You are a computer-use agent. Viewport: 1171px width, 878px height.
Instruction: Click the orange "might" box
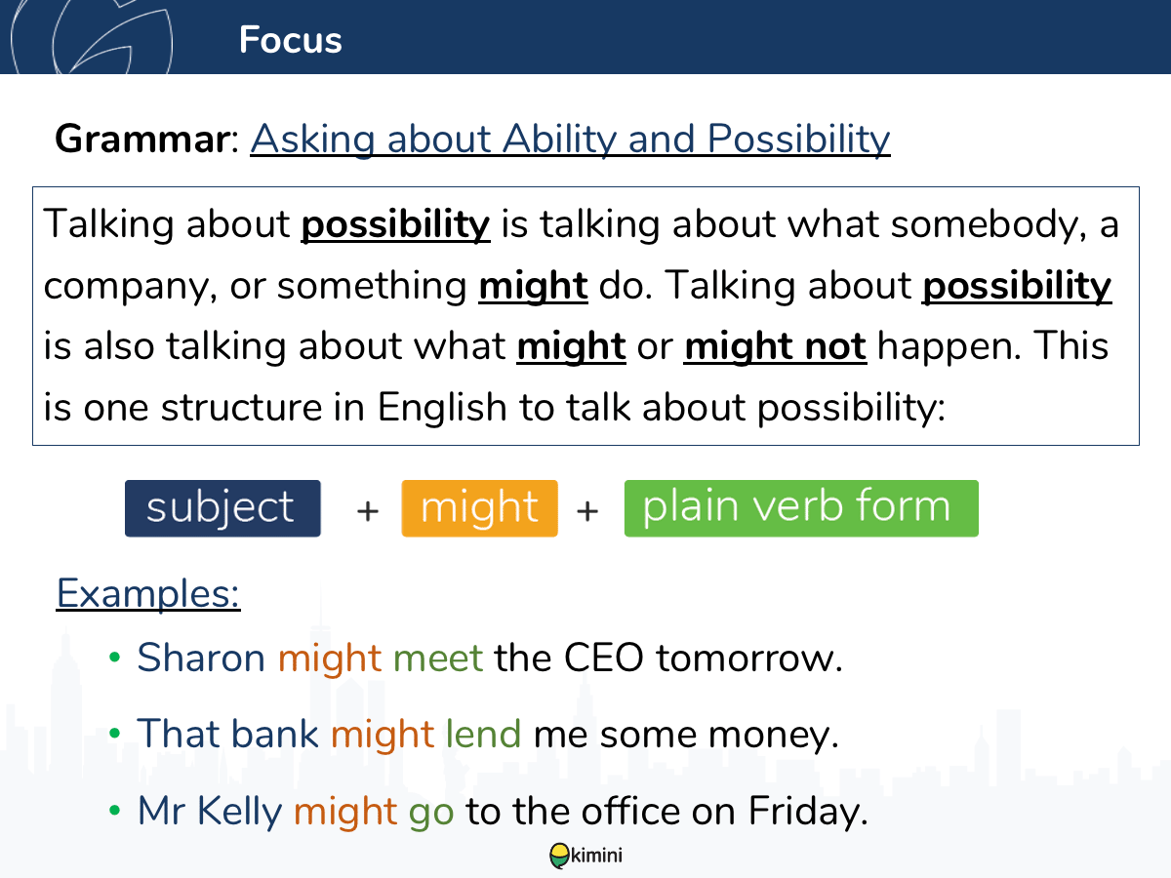click(479, 508)
